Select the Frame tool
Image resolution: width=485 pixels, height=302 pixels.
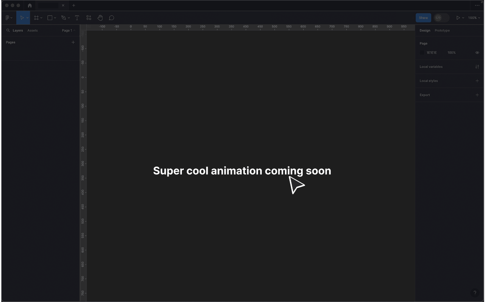36,17
